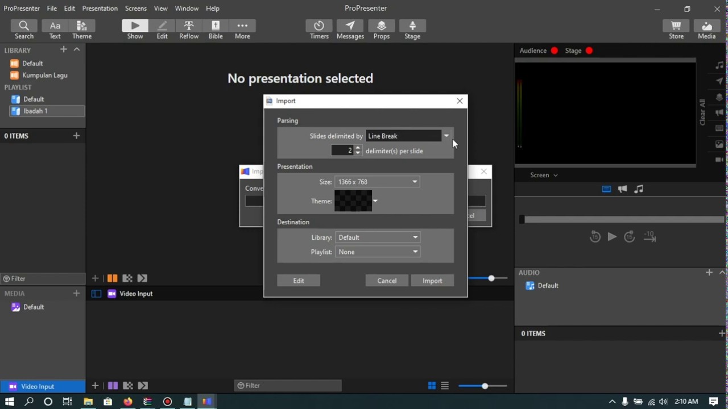The image size is (728, 409).
Task: Select the announcement layer tab below the preview
Action: [623, 189]
